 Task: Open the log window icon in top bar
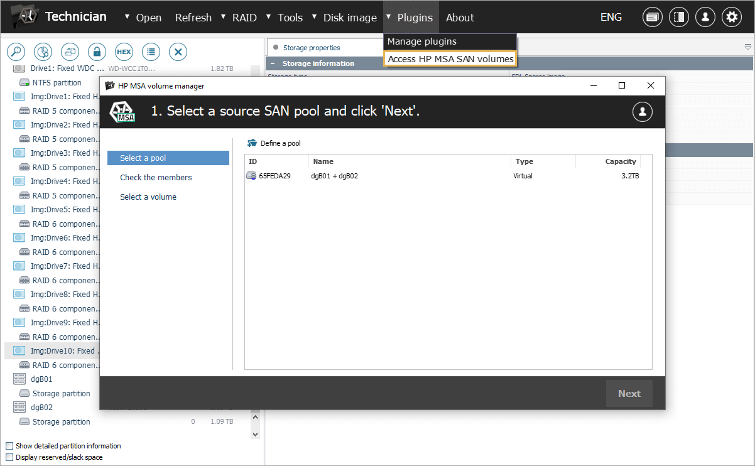653,18
